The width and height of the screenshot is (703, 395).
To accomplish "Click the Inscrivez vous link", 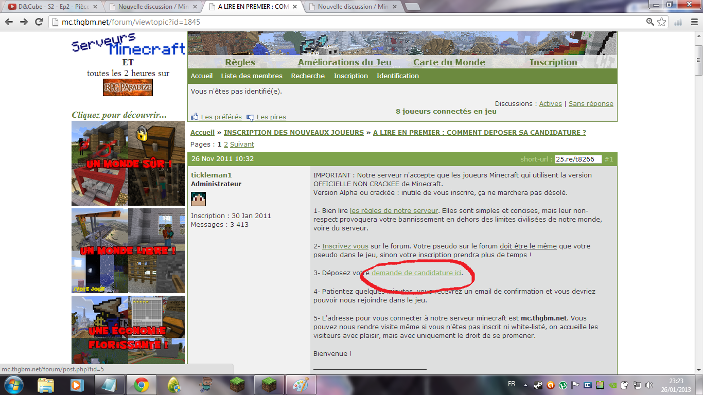I will [x=345, y=246].
